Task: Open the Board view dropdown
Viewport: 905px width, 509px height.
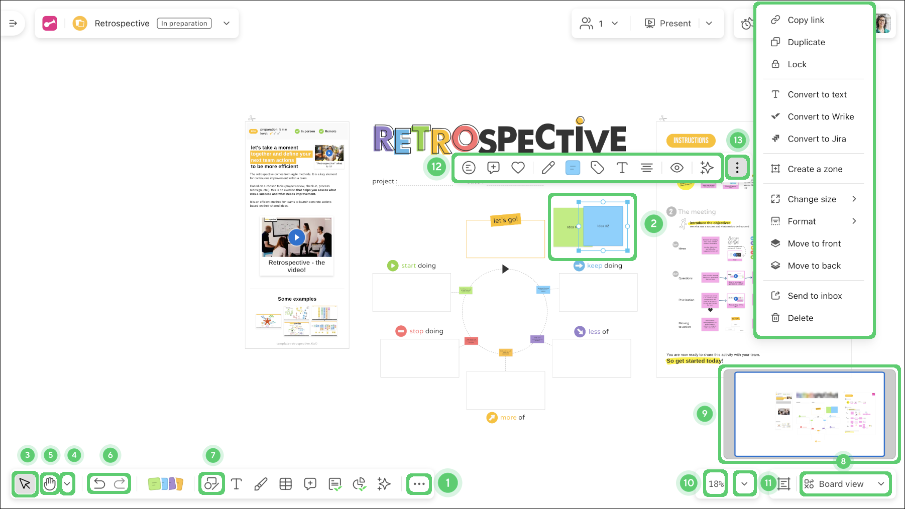Action: pos(845,483)
